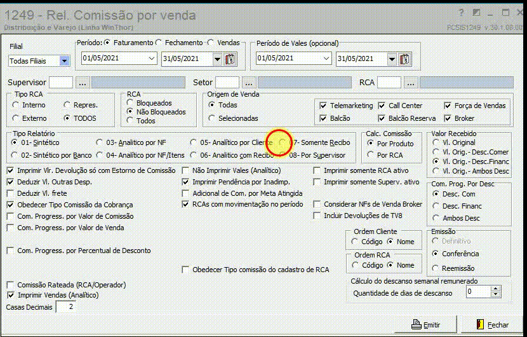
Task: Decrease Quantidade de dias de descanso stepper
Action: pyautogui.click(x=496, y=294)
